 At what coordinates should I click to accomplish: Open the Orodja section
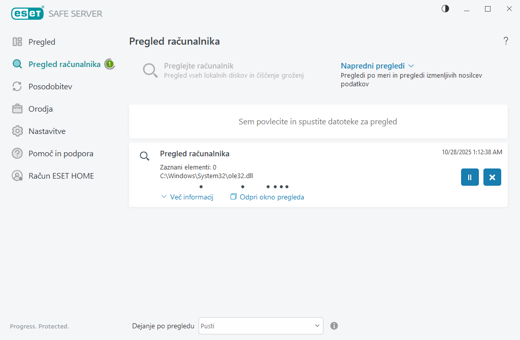click(40, 109)
